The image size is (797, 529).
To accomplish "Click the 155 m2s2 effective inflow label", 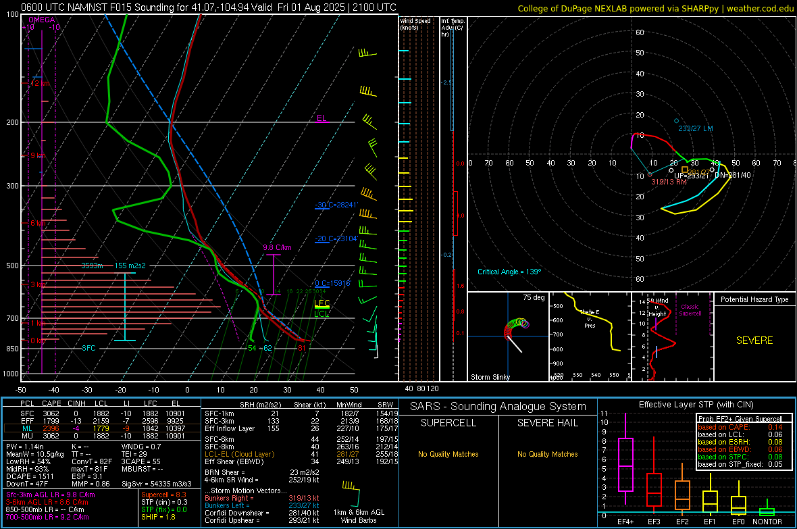I will (130, 266).
